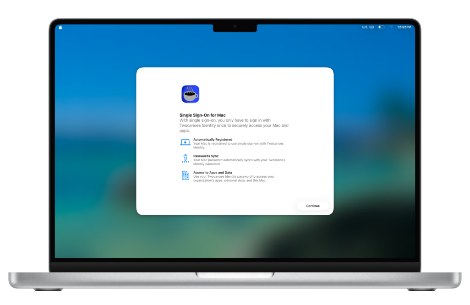The width and height of the screenshot is (470, 305).
Task: Click the keyboard icon in menu bar
Action: (371, 27)
